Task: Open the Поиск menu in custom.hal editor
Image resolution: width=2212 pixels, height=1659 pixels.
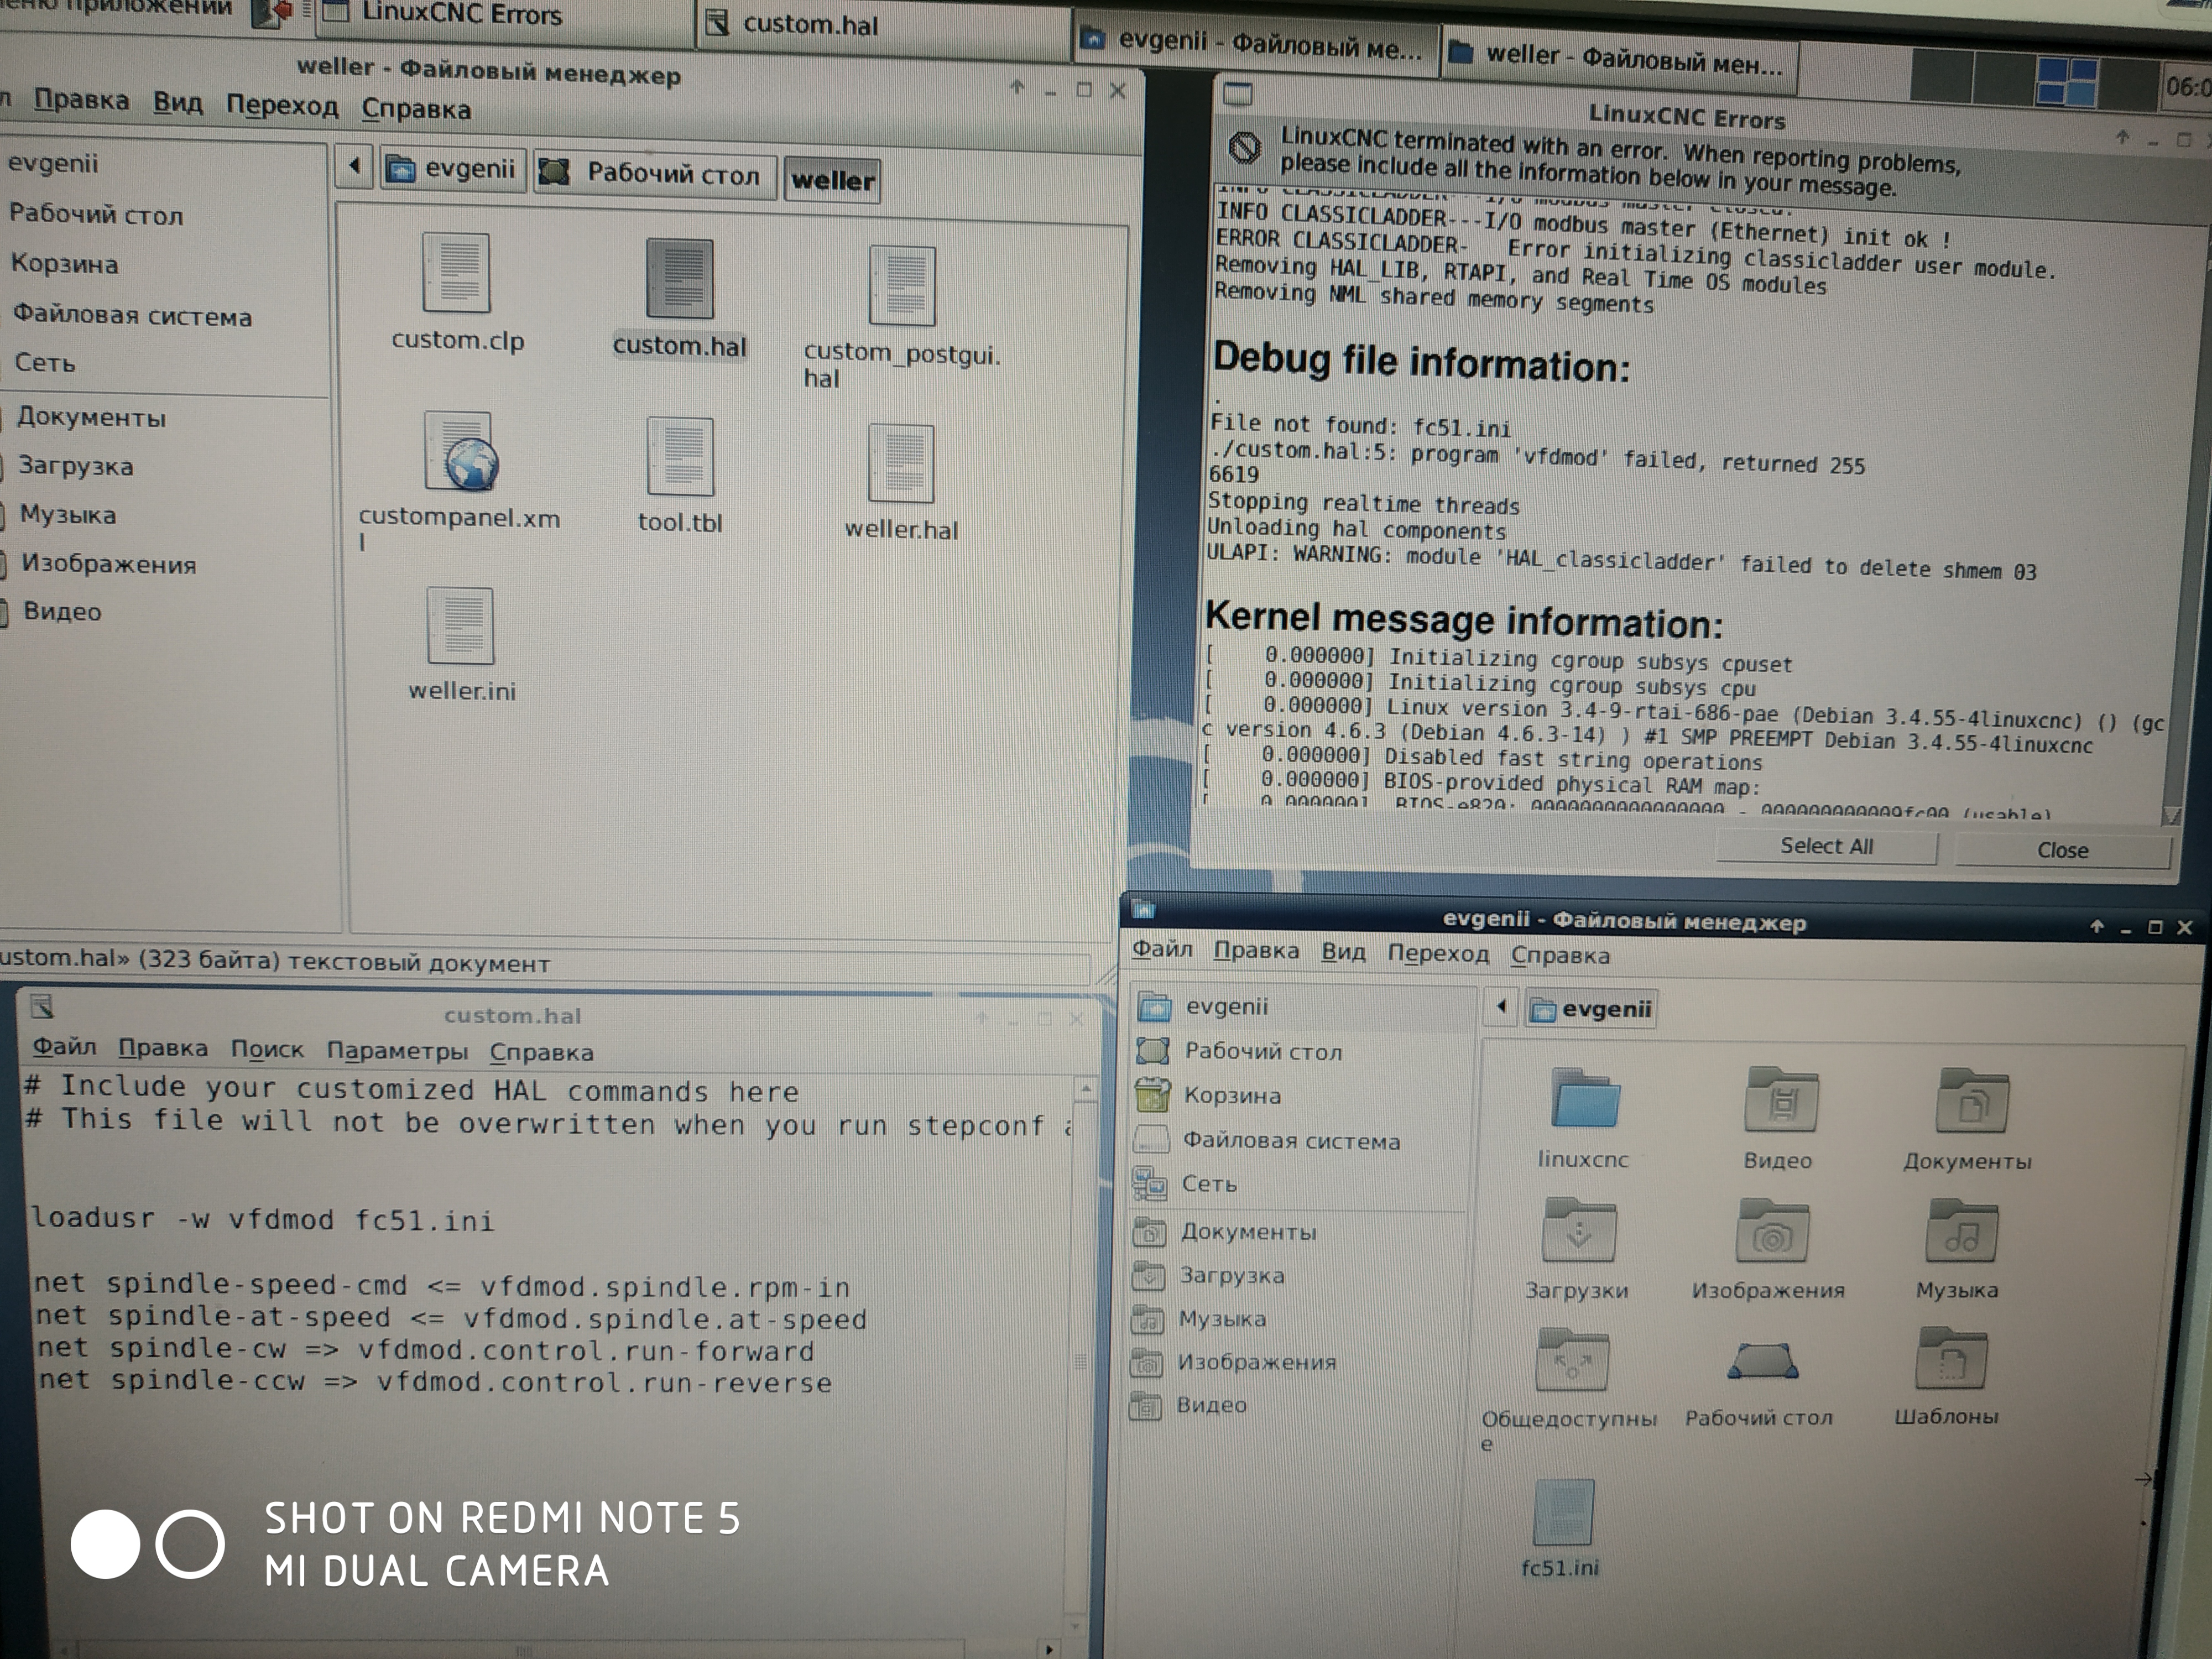Action: pyautogui.click(x=266, y=1049)
